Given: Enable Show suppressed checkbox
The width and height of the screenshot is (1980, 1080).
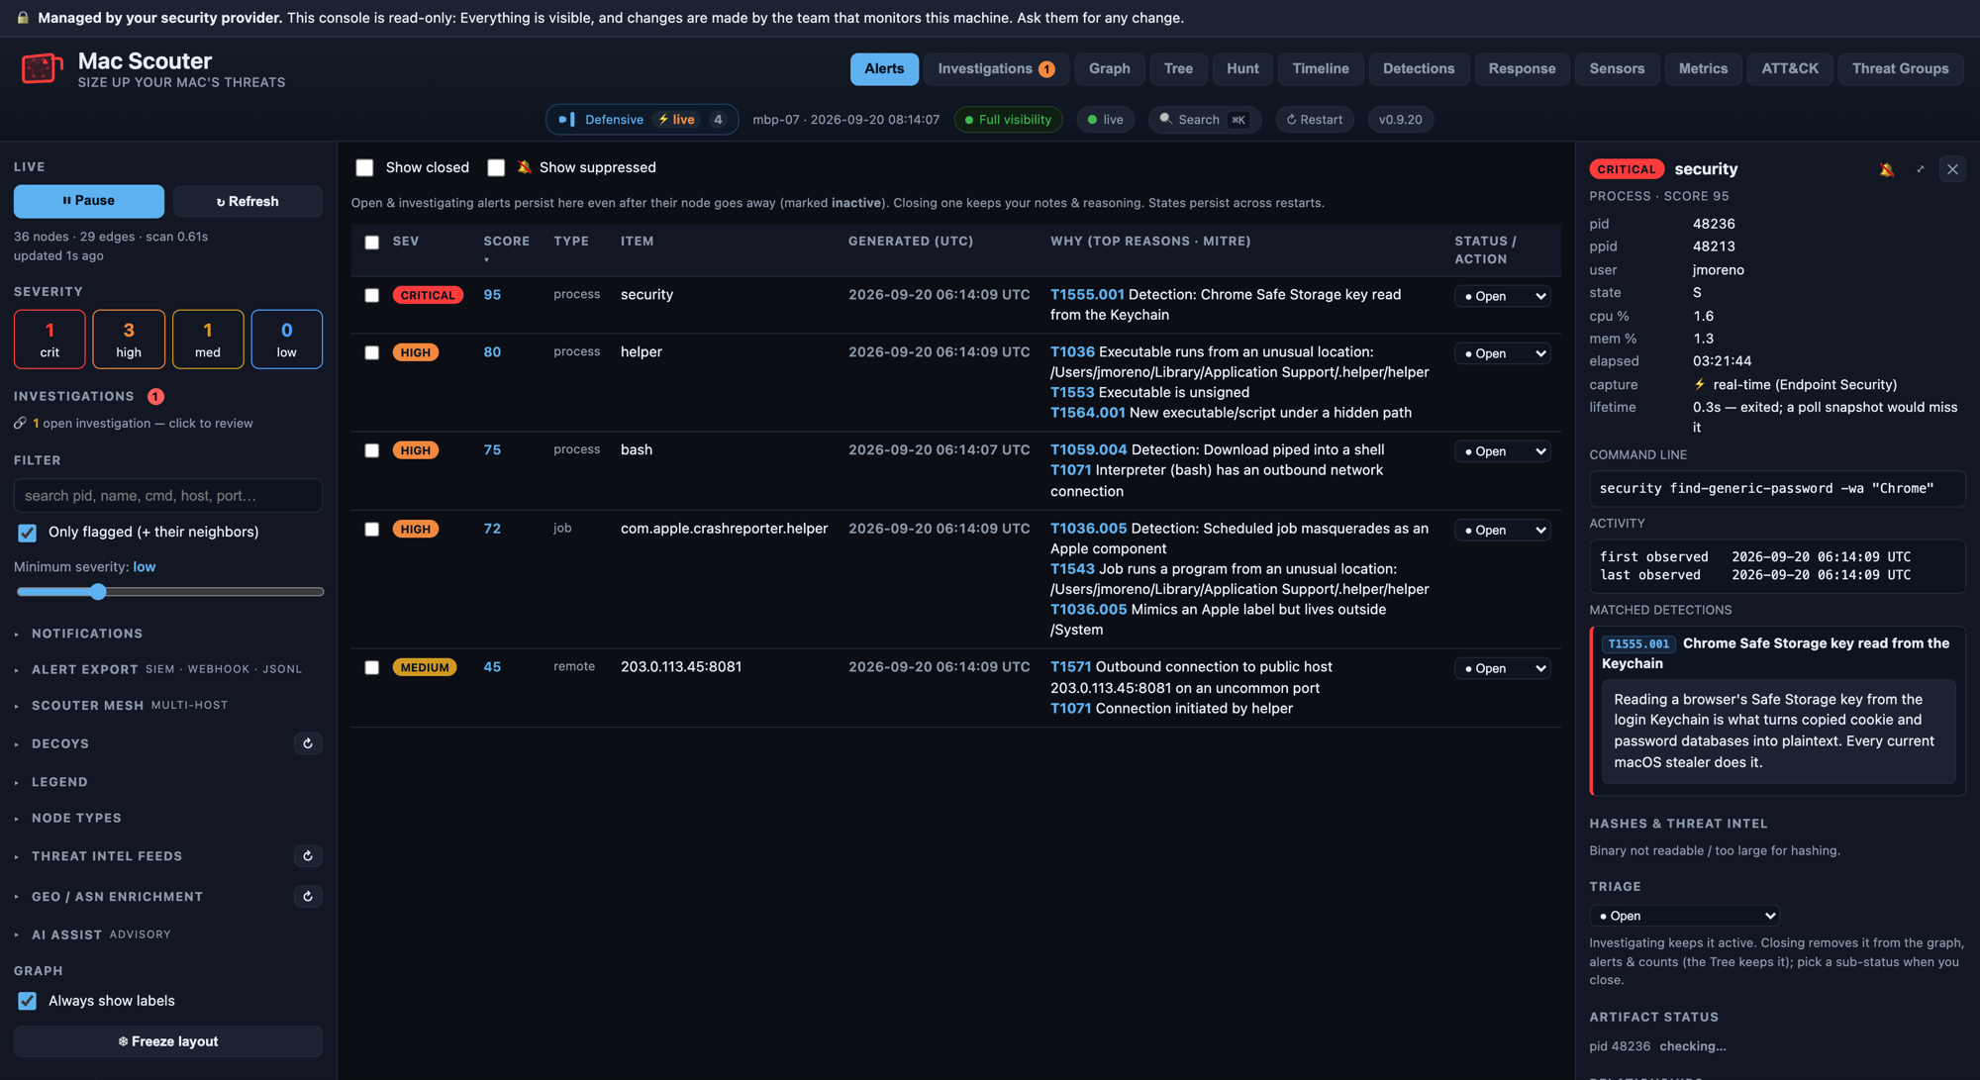Looking at the screenshot, I should click(x=496, y=167).
